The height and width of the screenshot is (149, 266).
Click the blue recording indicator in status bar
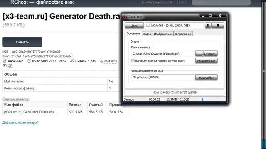[x=202, y=99]
